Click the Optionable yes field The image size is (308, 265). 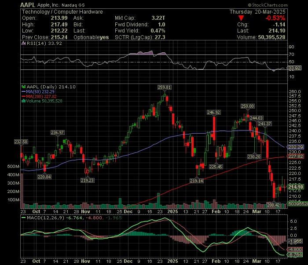pos(91,37)
